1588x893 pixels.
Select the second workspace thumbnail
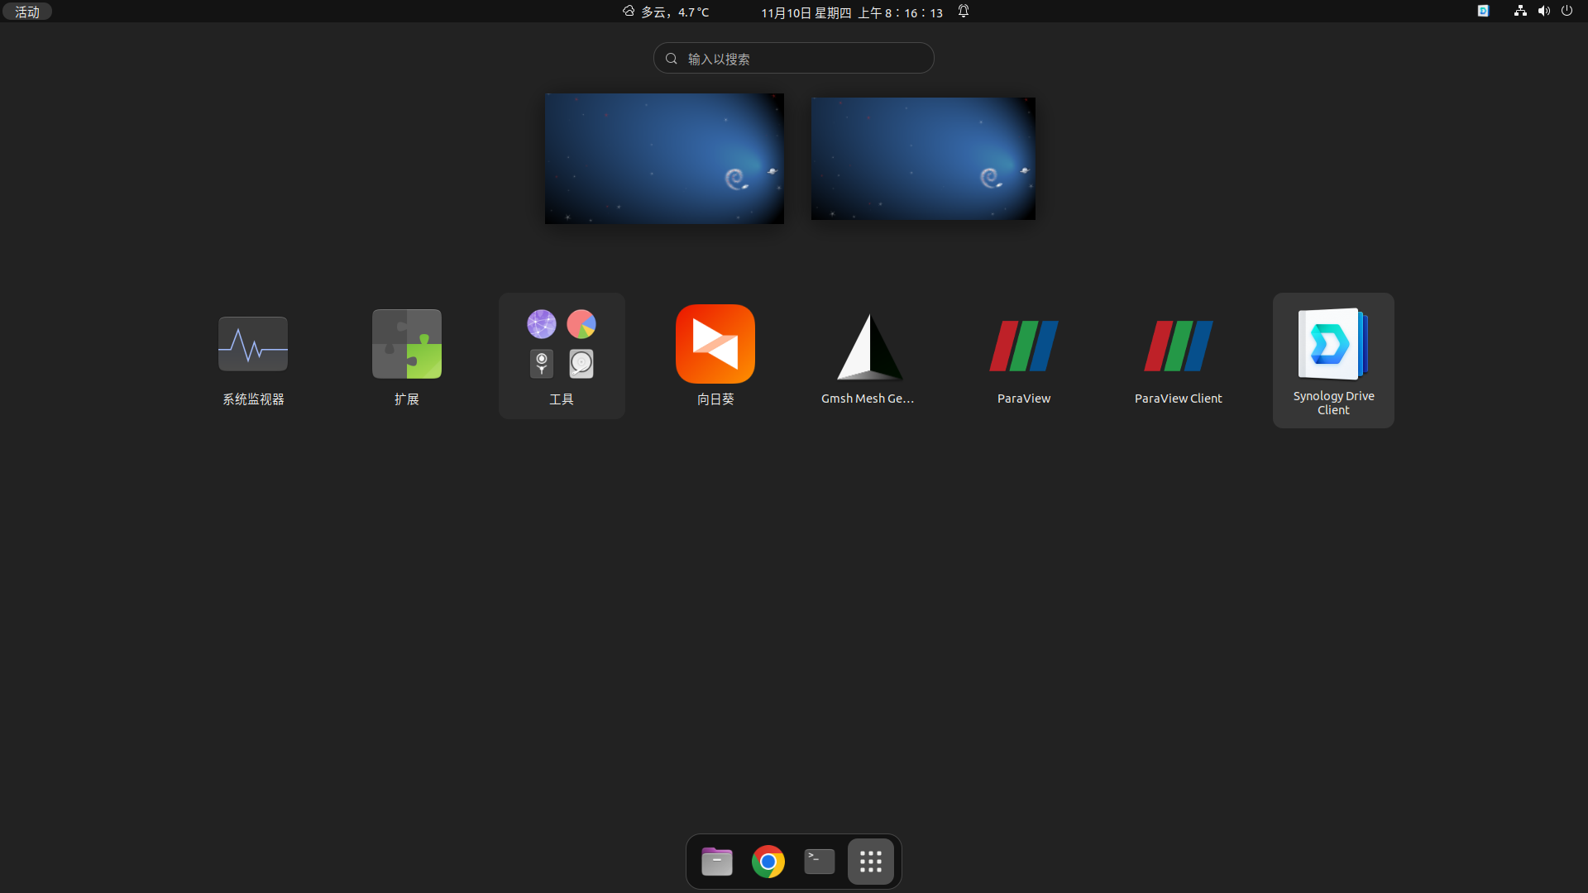pos(923,159)
